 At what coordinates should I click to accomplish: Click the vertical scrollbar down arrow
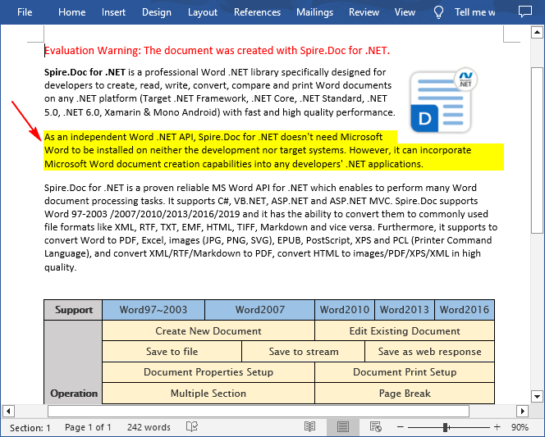pyautogui.click(x=537, y=396)
